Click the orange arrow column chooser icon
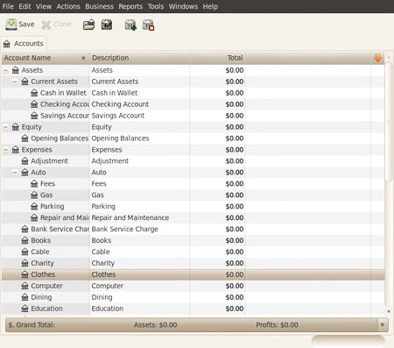394x348 pixels. [x=377, y=58]
